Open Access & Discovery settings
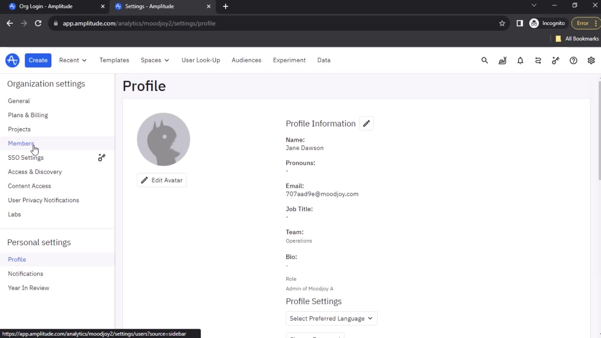This screenshot has height=338, width=601. 58,172
